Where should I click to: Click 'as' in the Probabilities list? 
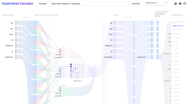click(x=170, y=65)
